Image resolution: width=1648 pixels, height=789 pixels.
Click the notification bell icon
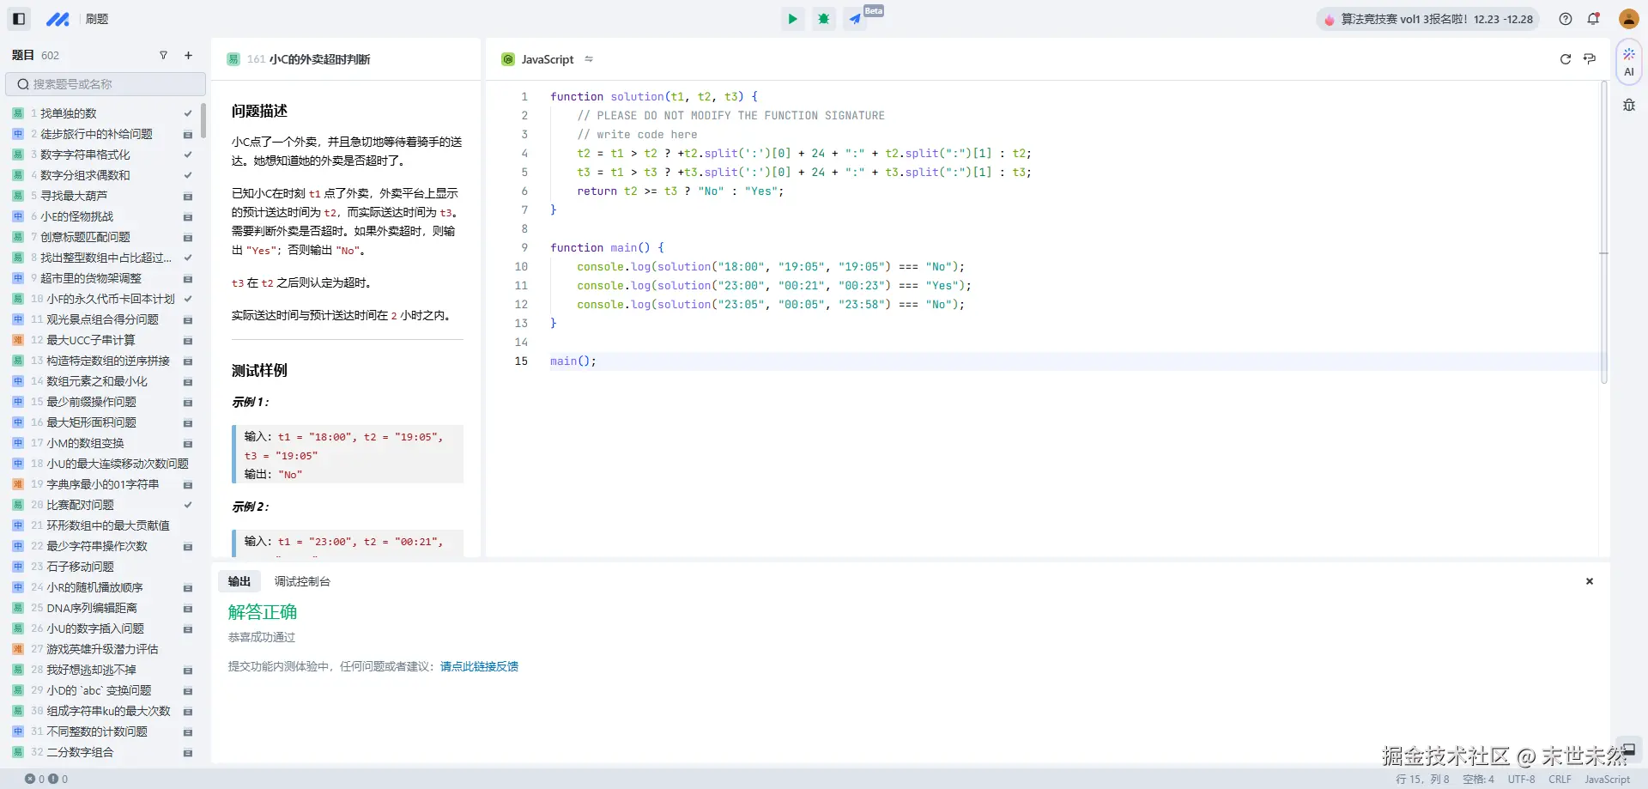click(1593, 19)
